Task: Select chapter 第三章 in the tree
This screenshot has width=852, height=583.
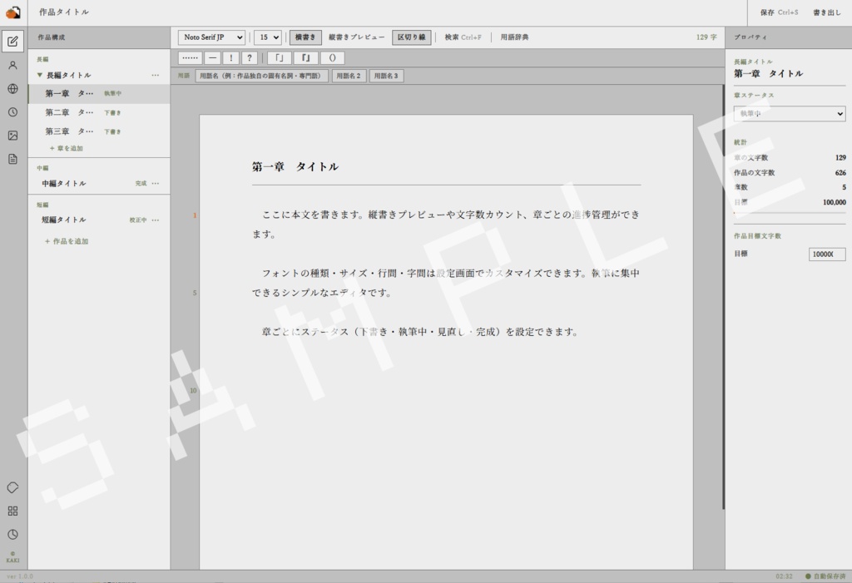Action: pos(99,131)
